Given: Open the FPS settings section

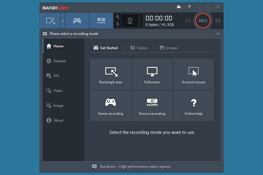Looking at the screenshot, I should tap(64, 76).
